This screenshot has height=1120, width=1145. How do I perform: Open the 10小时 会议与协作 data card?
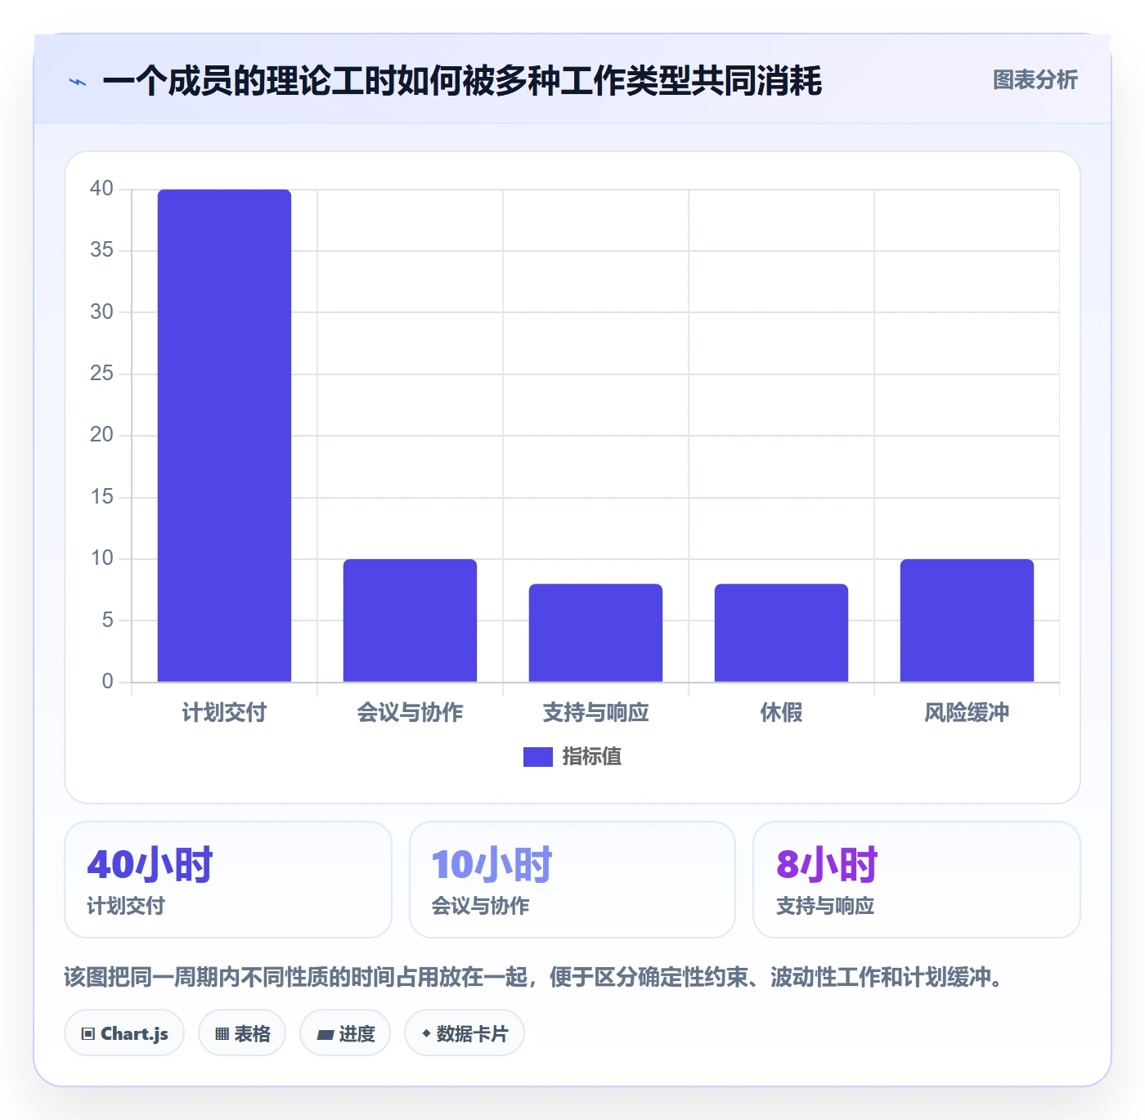pyautogui.click(x=572, y=880)
